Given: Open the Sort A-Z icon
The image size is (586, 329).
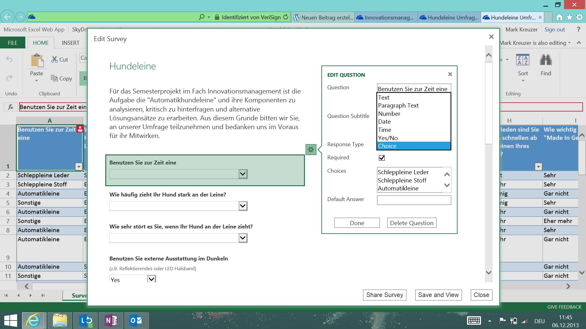Looking at the screenshot, I should point(523,60).
